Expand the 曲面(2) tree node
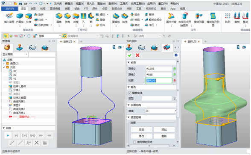 coord(4,63)
